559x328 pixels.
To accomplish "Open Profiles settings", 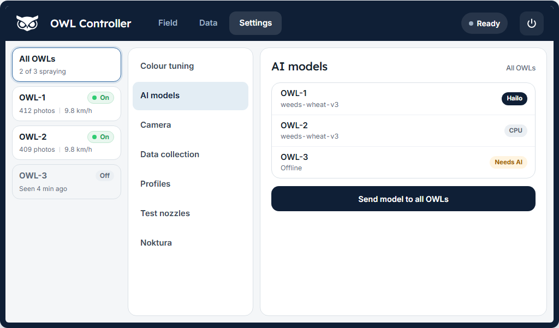I will point(191,183).
